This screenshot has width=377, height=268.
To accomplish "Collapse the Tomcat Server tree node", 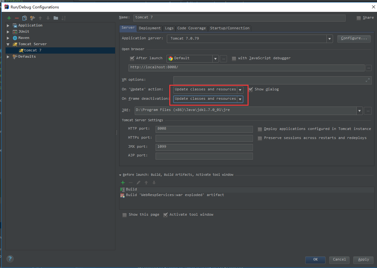I will [x=8, y=44].
